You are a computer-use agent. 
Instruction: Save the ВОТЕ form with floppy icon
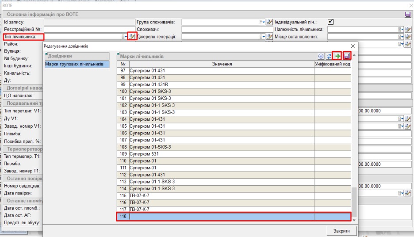click(x=408, y=15)
